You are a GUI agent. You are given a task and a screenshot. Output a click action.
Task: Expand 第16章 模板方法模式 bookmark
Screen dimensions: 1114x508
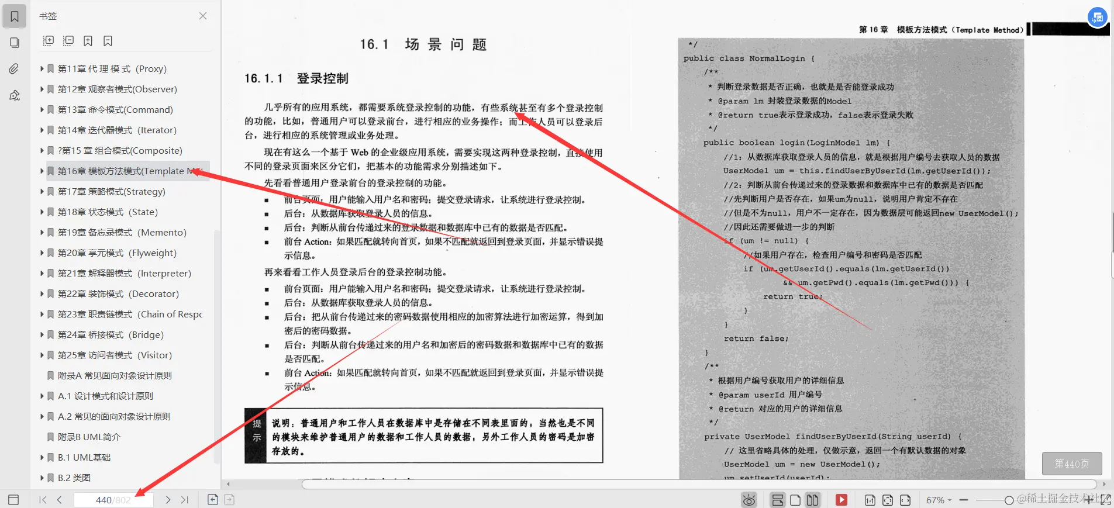point(42,171)
